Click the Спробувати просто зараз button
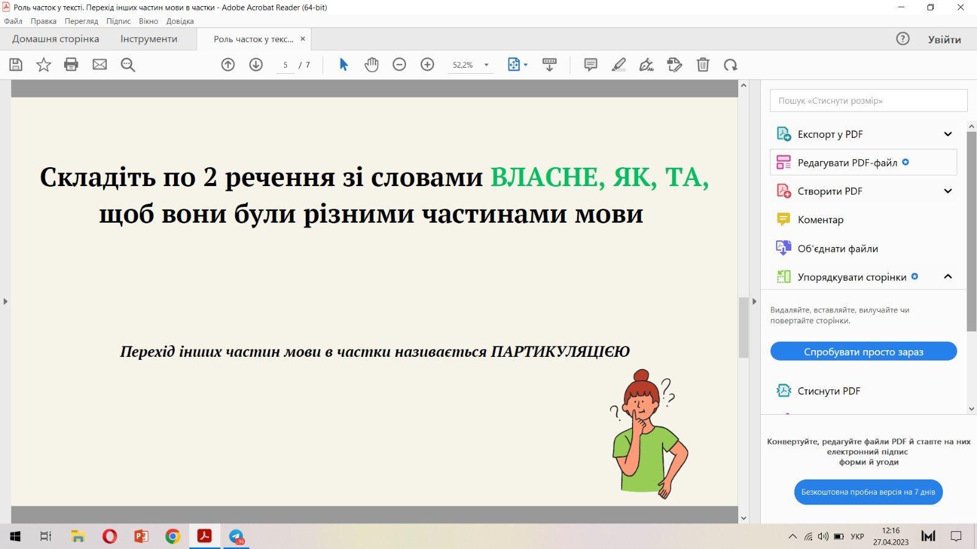This screenshot has height=549, width=977. coord(863,351)
